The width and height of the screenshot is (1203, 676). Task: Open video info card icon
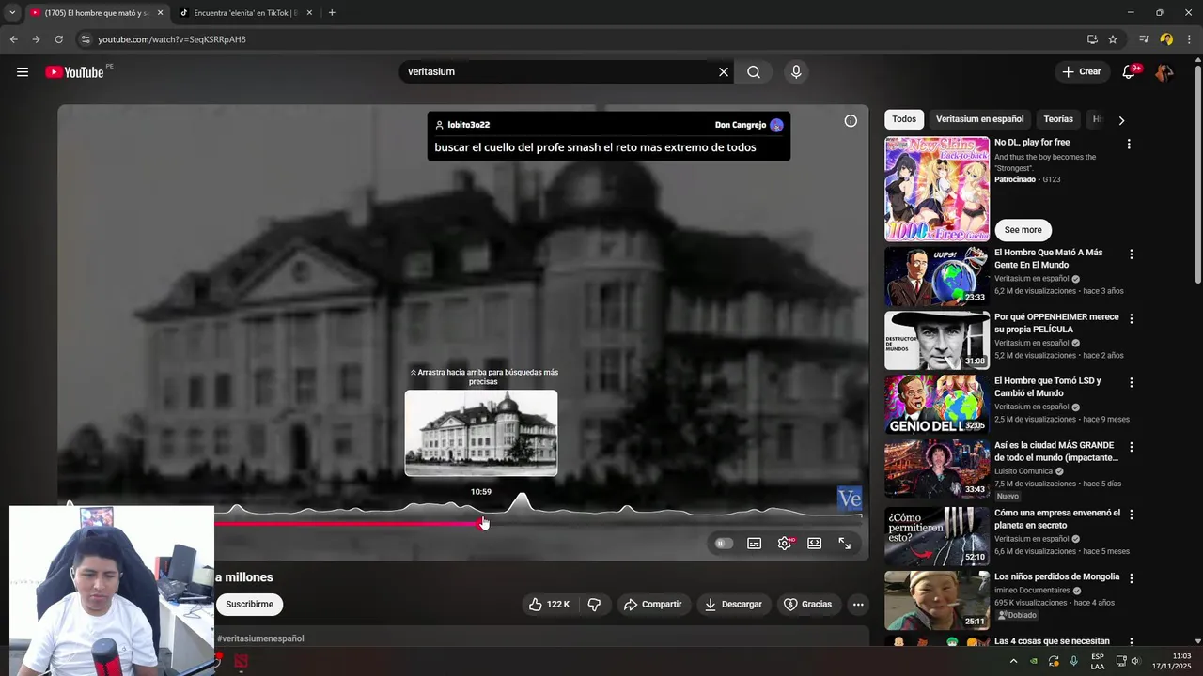pos(851,121)
